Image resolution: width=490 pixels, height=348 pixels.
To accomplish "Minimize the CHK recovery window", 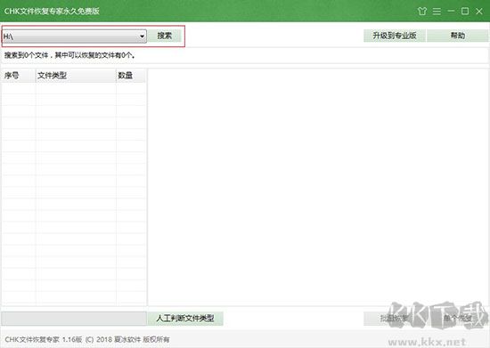I will point(451,12).
